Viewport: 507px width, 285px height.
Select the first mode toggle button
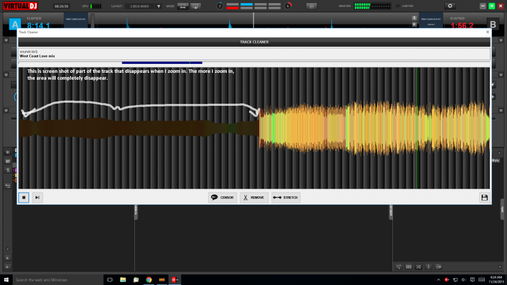coord(183,6)
